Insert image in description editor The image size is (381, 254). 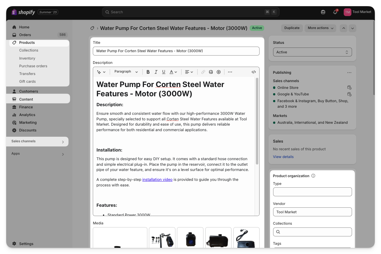[211, 72]
